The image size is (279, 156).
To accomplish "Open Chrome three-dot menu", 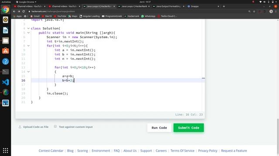I will click(276, 11).
